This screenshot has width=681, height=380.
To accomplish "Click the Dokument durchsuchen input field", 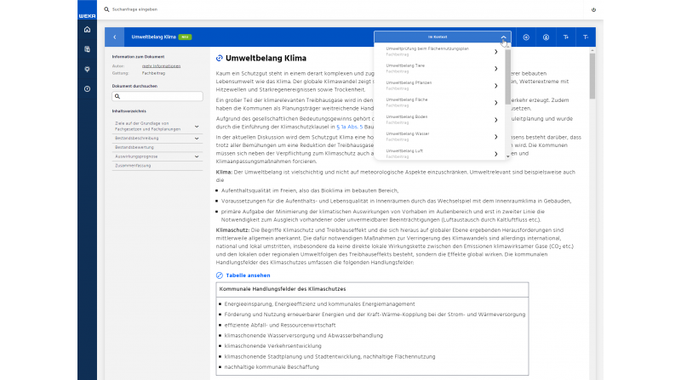I will [157, 96].
